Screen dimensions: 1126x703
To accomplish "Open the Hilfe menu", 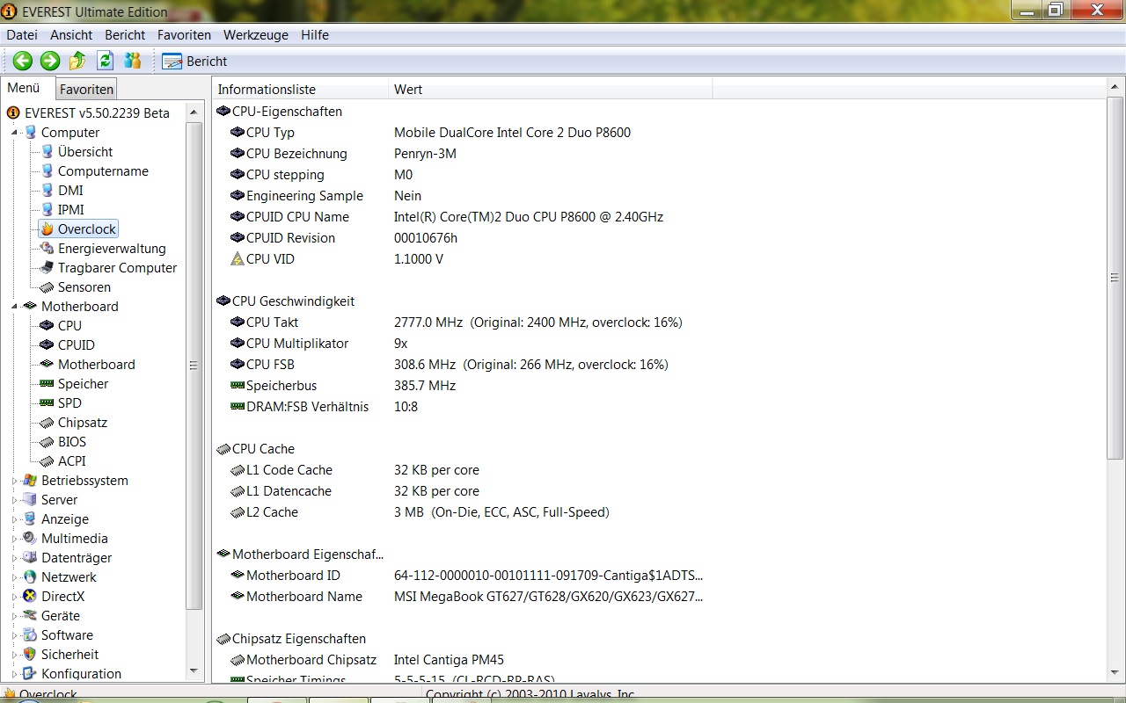I will (315, 35).
